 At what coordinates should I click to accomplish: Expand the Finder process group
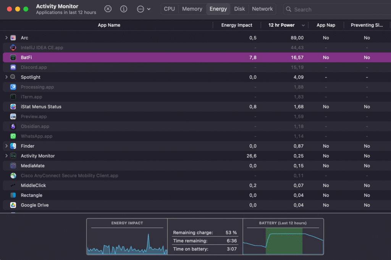(6, 146)
